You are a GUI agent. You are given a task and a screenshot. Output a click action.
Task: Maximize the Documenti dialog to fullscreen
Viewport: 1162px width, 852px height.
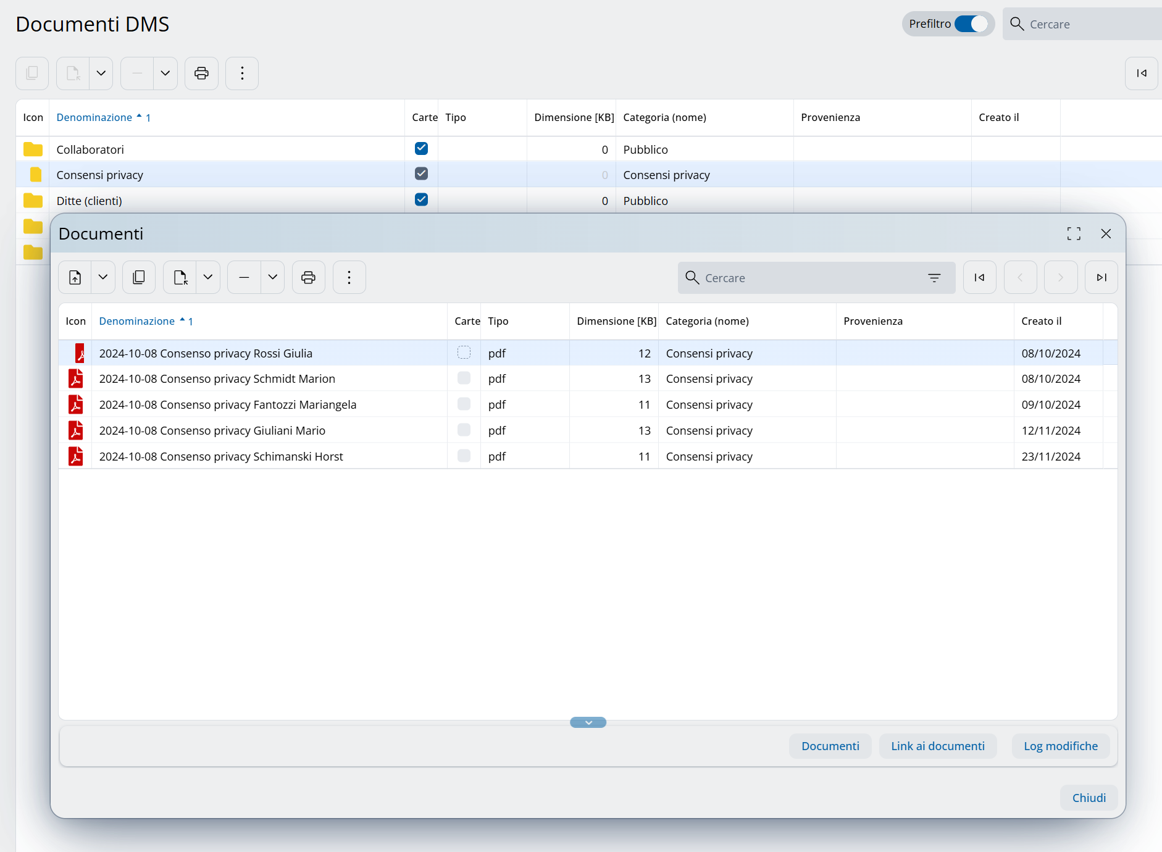(x=1074, y=233)
